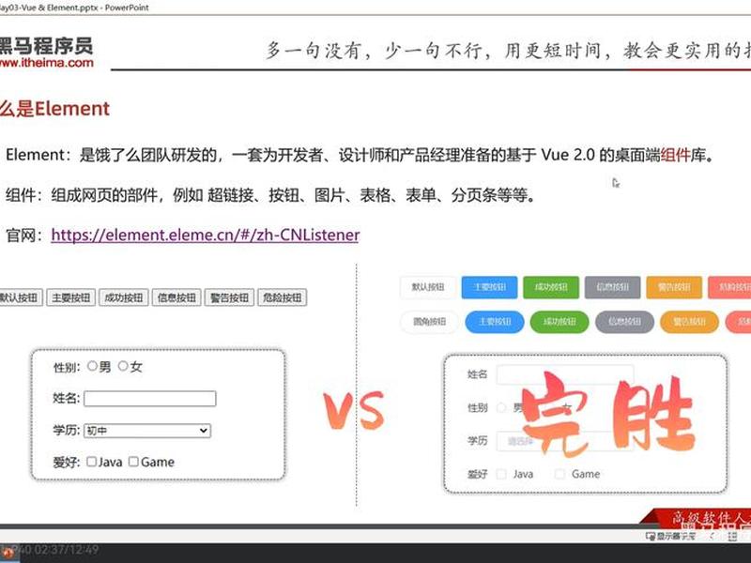Viewport: 751px width, 563px height.
Task: Click the '爱好:' label in left form
Action: 67,463
